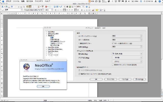The width and height of the screenshot is (163, 102).
Task: Click the Paste clipboard icon
Action: 39,7
